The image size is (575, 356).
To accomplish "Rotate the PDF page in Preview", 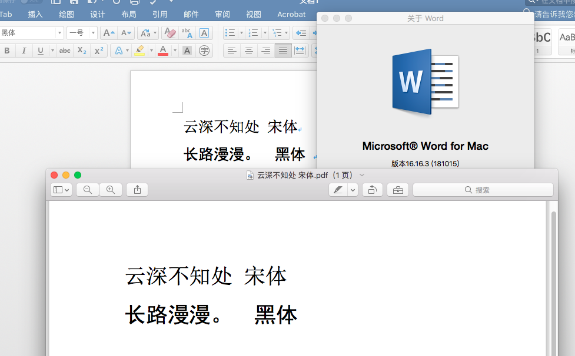I will pyautogui.click(x=373, y=190).
